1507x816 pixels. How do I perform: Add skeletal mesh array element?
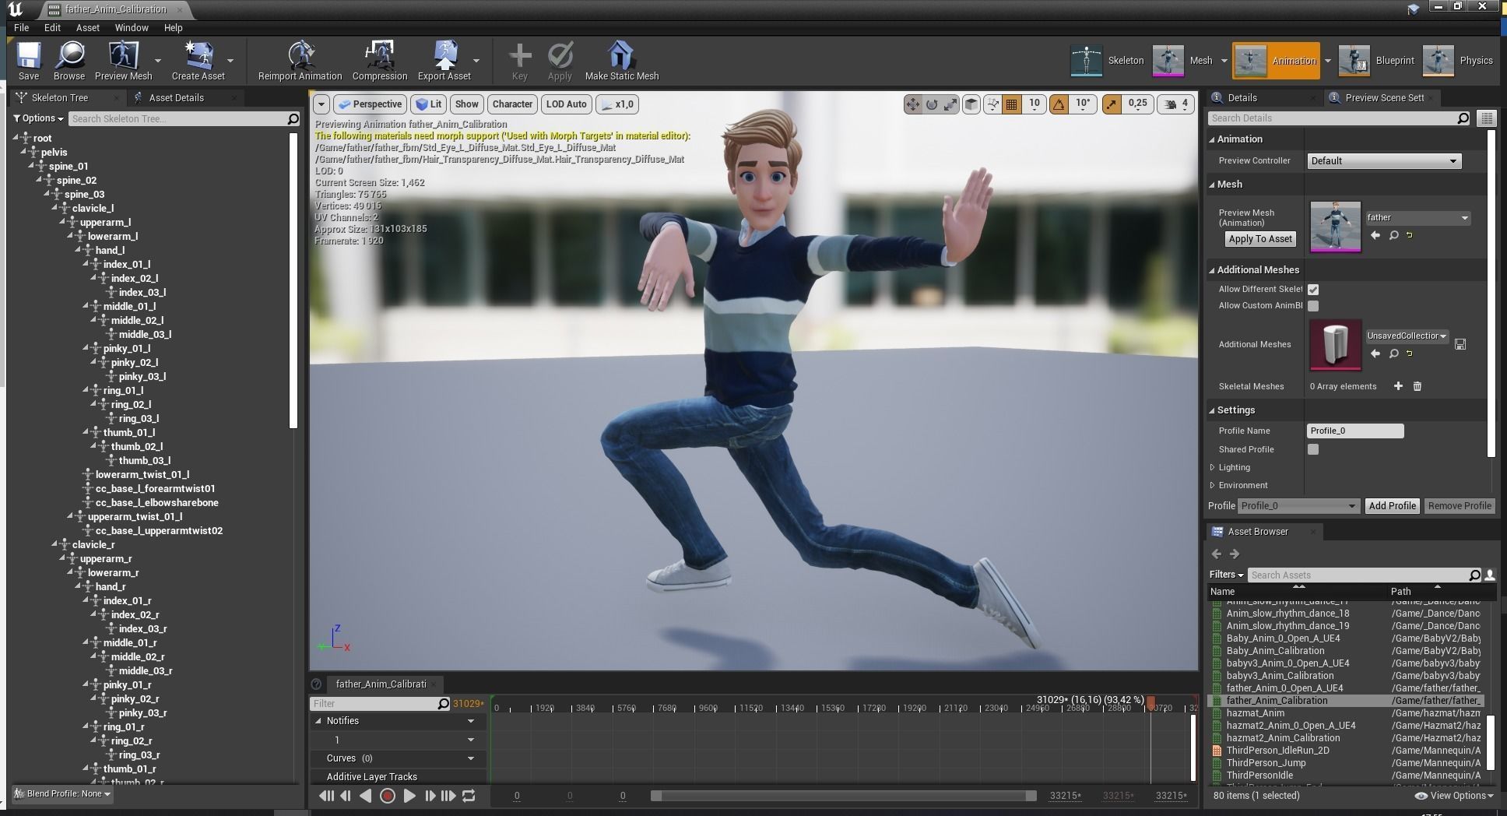click(x=1398, y=386)
